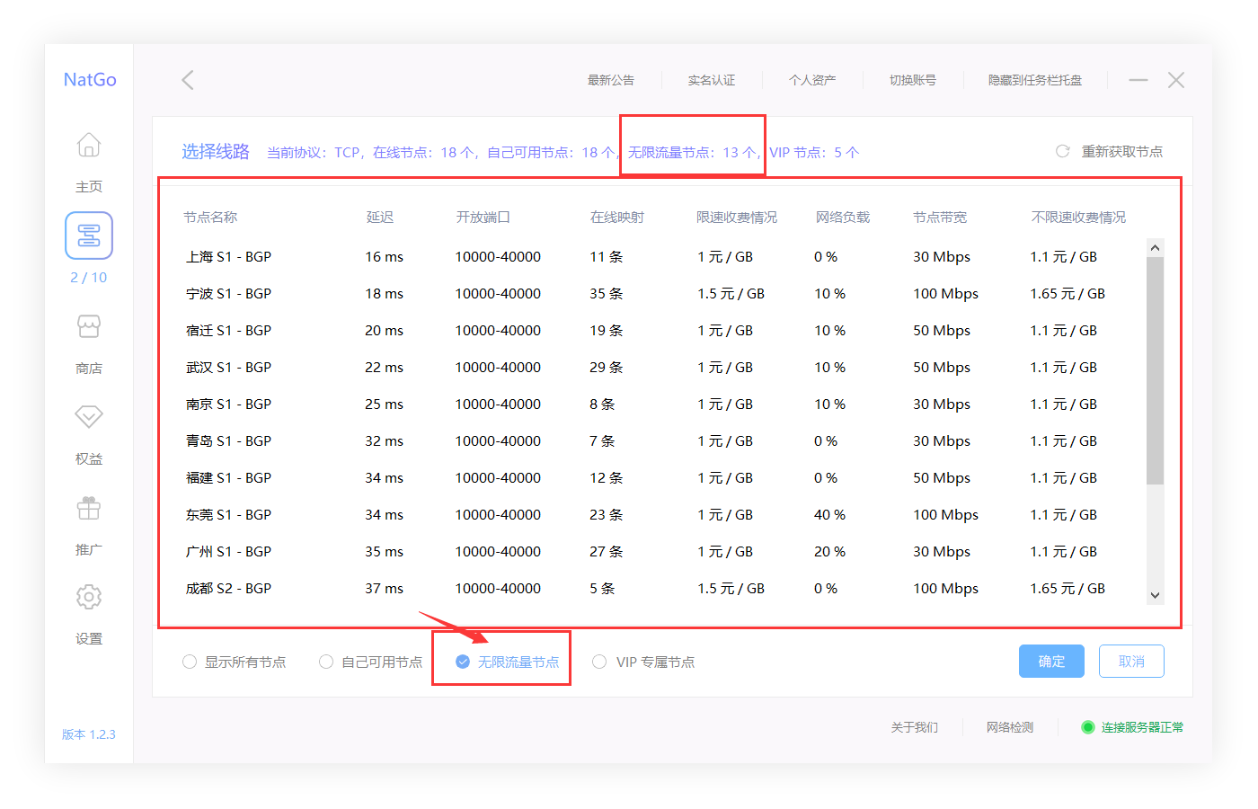
Task: Click the 选择线路 heading
Action: pyautogui.click(x=216, y=151)
